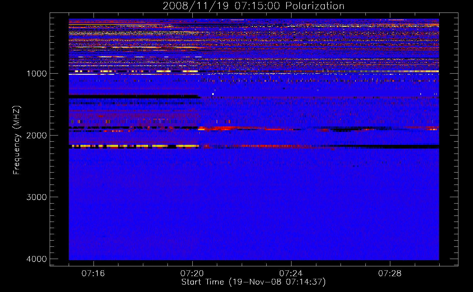Click the 4000 frequency tick label

pyautogui.click(x=37, y=259)
